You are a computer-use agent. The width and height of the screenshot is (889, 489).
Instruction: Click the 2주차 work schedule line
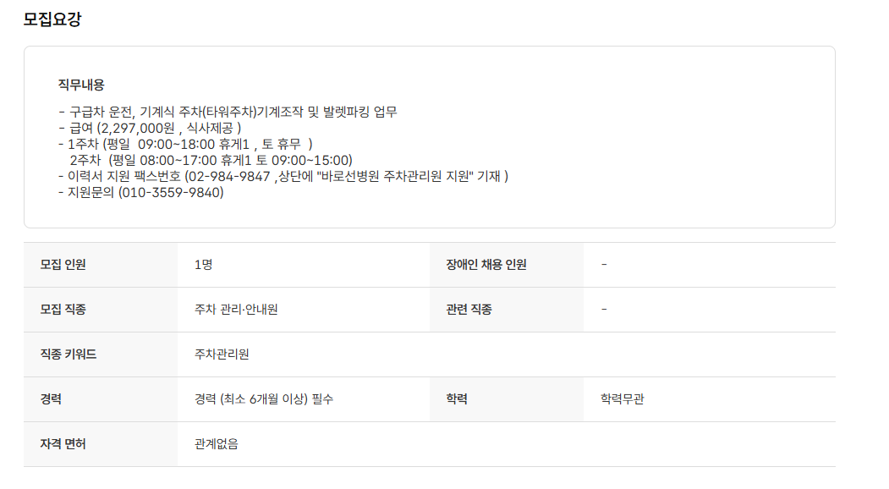[211, 160]
